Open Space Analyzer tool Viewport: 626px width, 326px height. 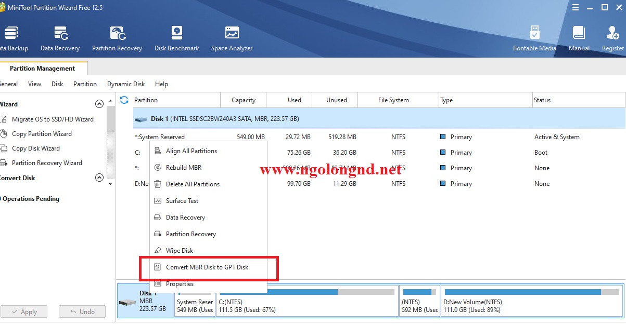point(232,39)
